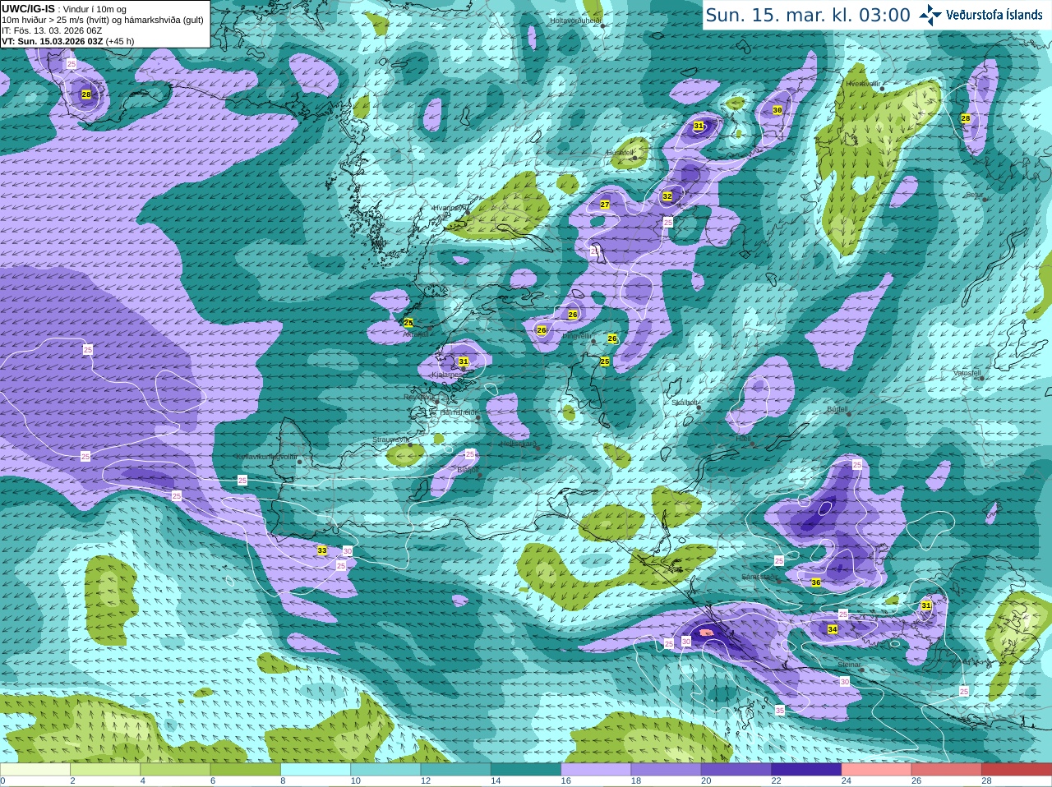Viewport: 1052px width, 787px height.
Task: Click the Skálholt station label
Action: [685, 403]
